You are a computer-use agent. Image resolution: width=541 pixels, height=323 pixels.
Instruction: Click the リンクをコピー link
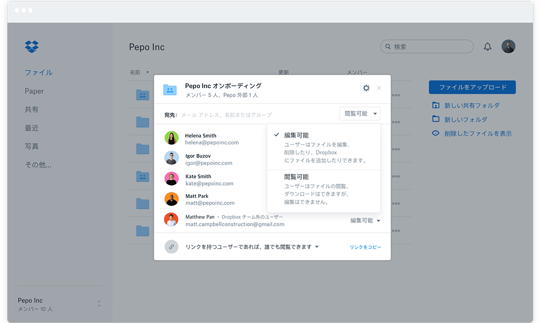365,246
